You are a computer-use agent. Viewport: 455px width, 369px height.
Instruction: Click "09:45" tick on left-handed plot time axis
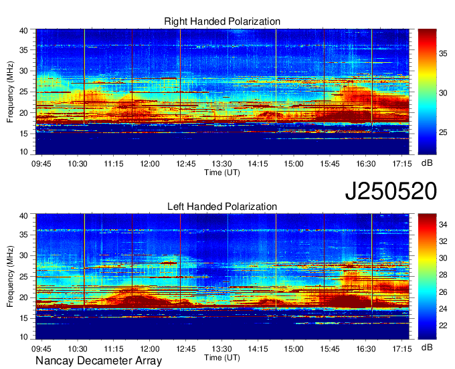41,349
